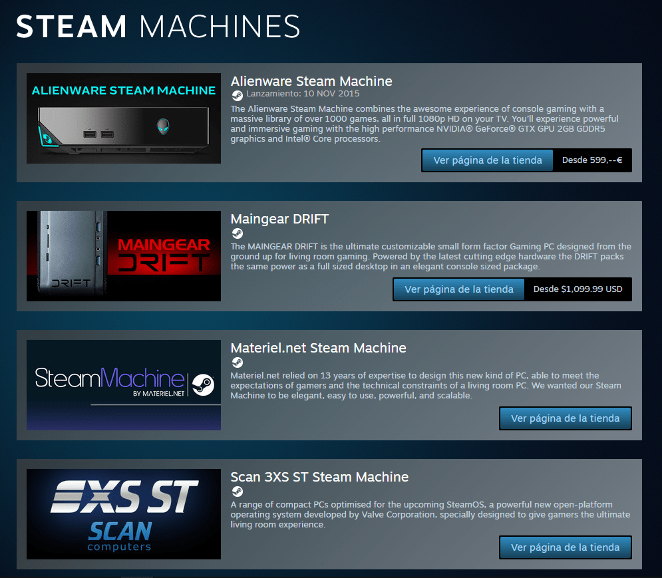Click the Scan 3XS ST Steam Machine title

pyautogui.click(x=319, y=477)
